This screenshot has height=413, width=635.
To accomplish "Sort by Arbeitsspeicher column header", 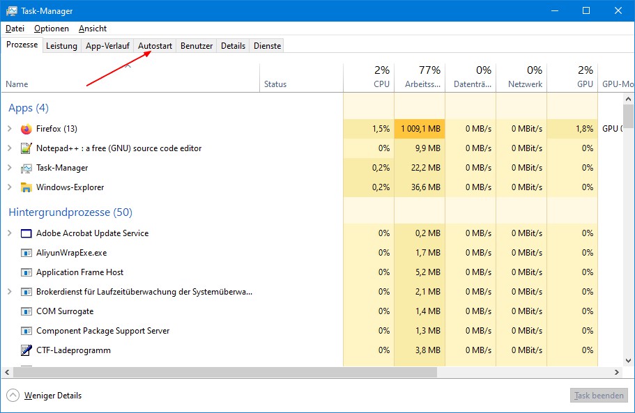I will (420, 77).
